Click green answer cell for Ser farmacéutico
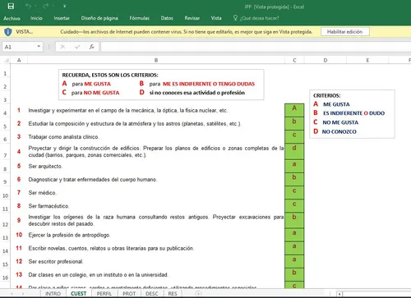 tap(294, 206)
